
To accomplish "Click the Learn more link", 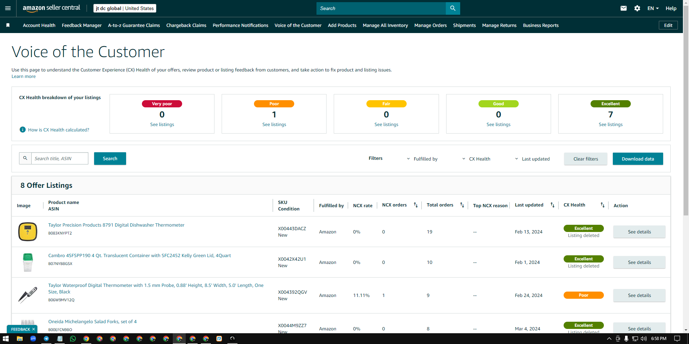I will pos(24,76).
